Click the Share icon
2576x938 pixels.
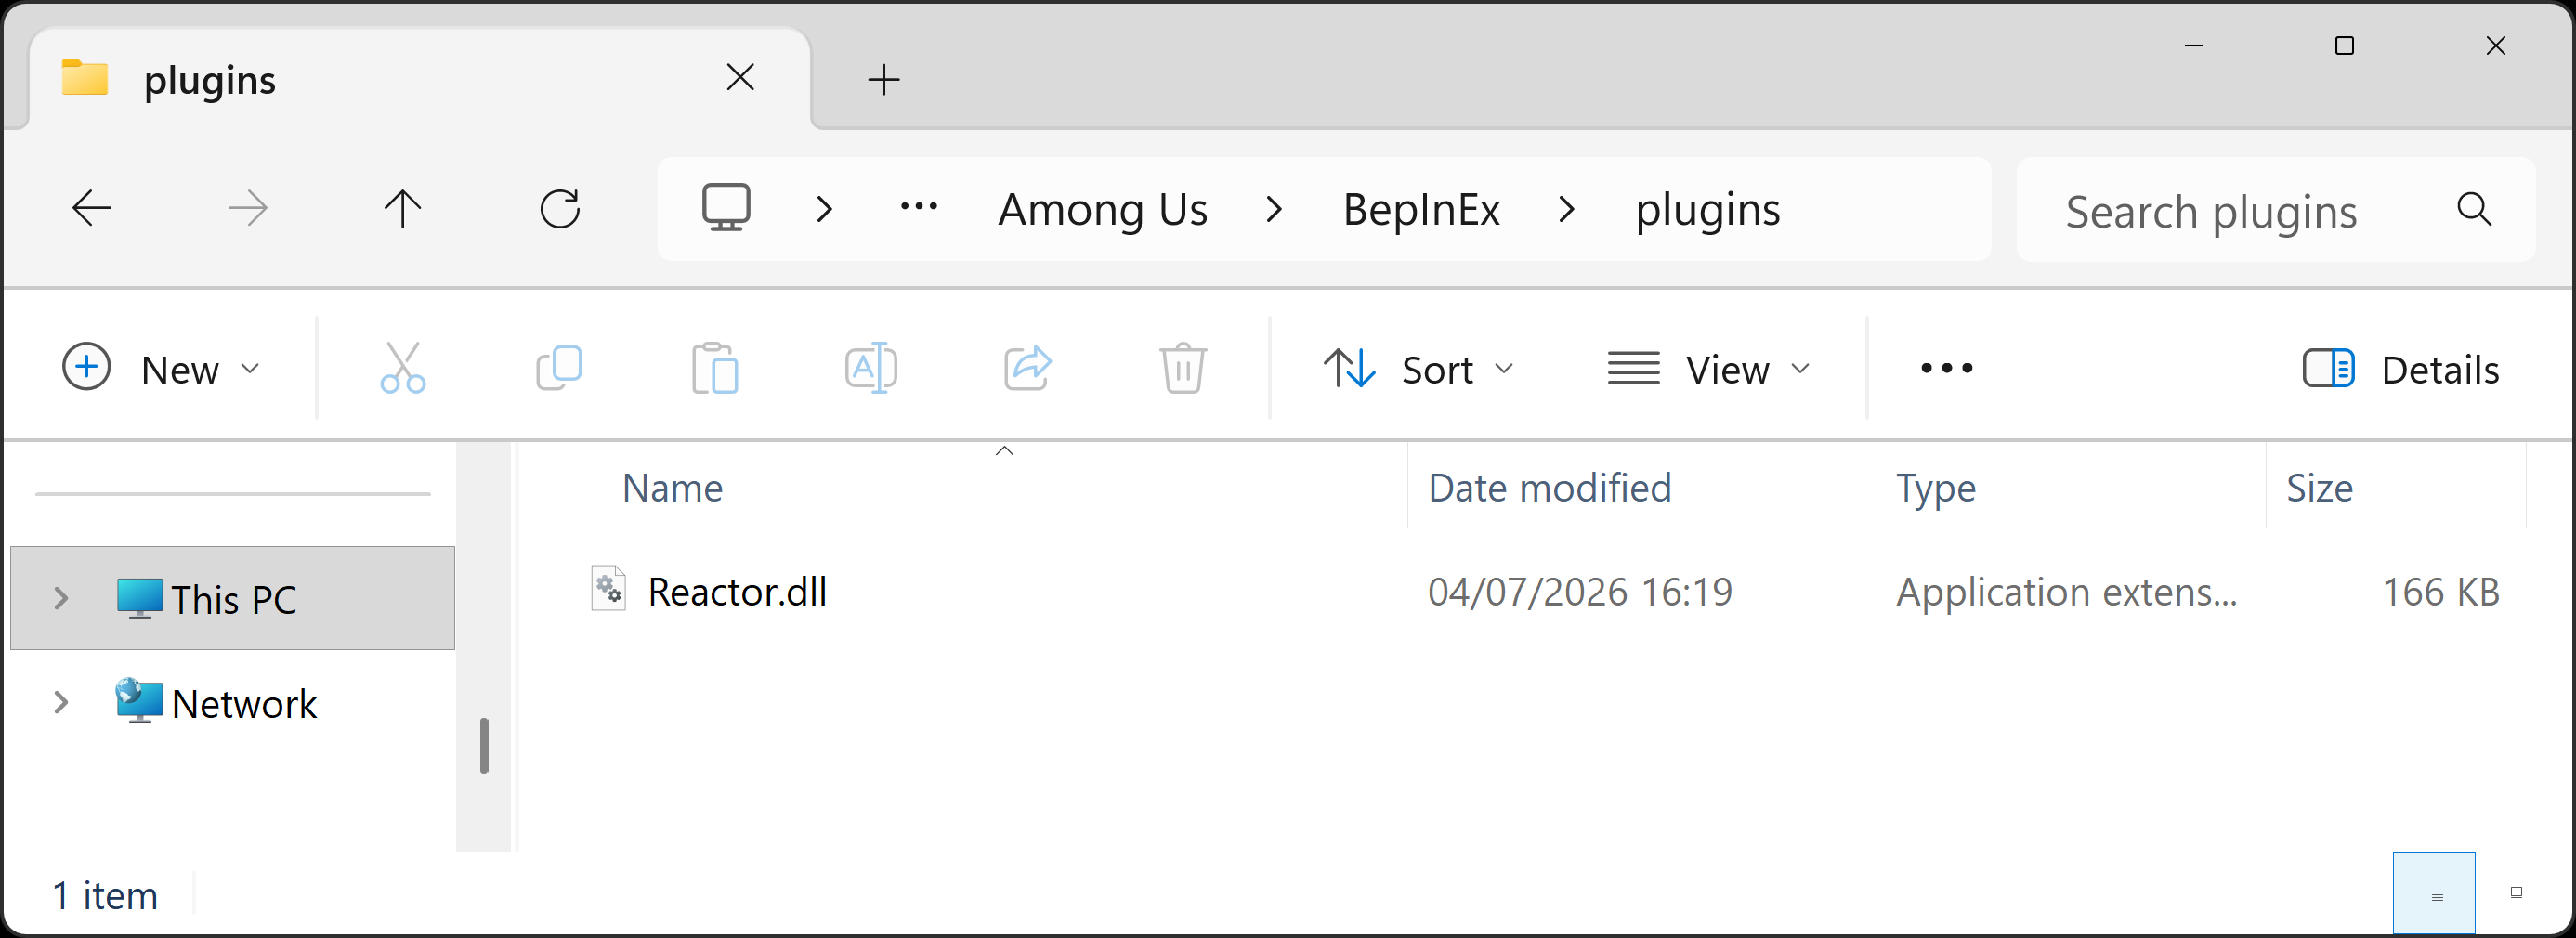(x=1027, y=368)
